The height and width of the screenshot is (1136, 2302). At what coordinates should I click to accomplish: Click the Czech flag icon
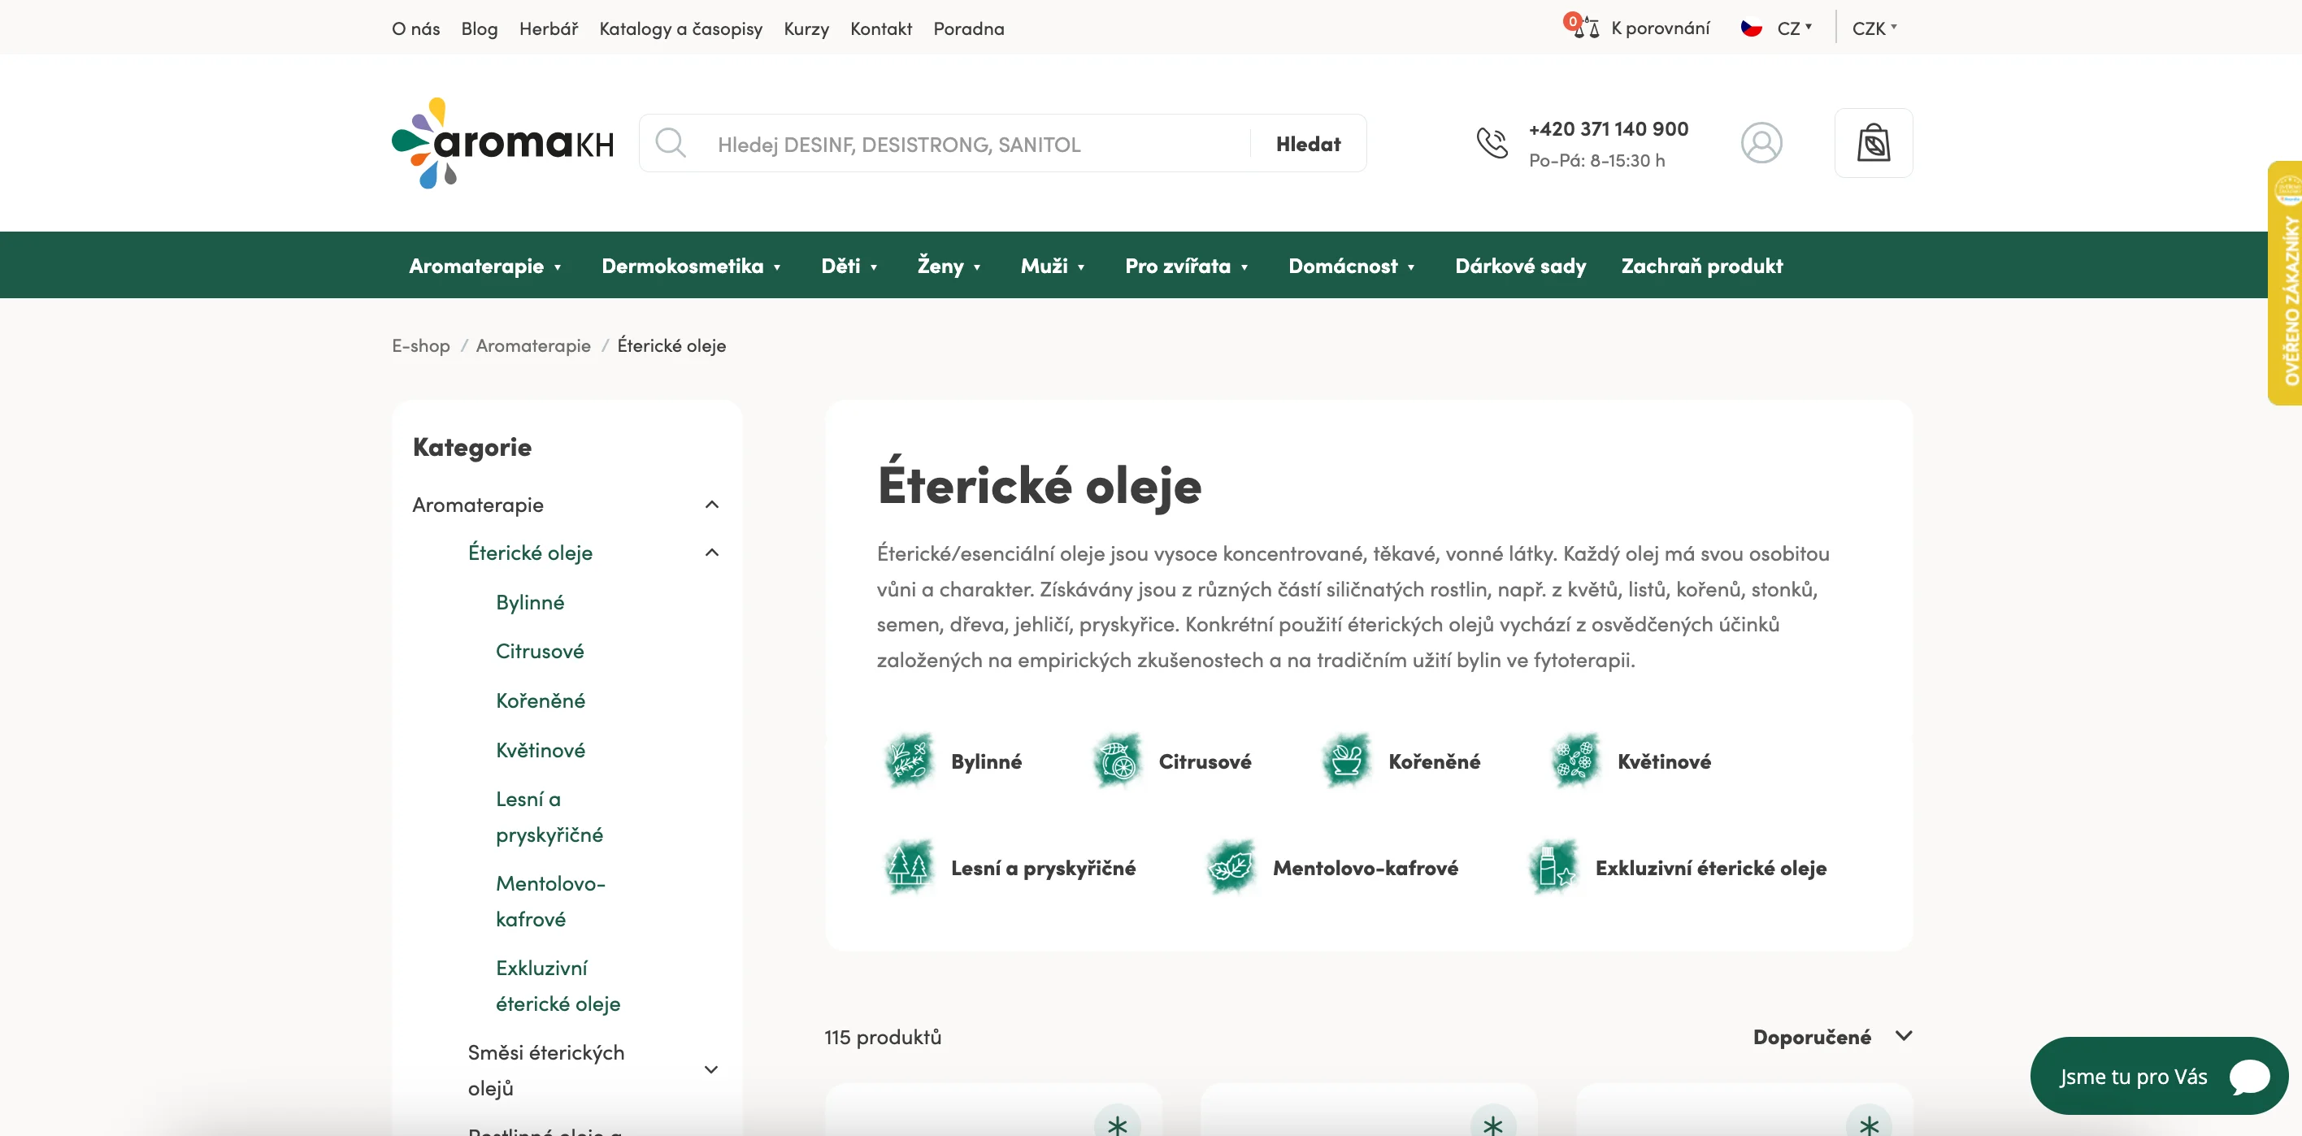tap(1752, 28)
